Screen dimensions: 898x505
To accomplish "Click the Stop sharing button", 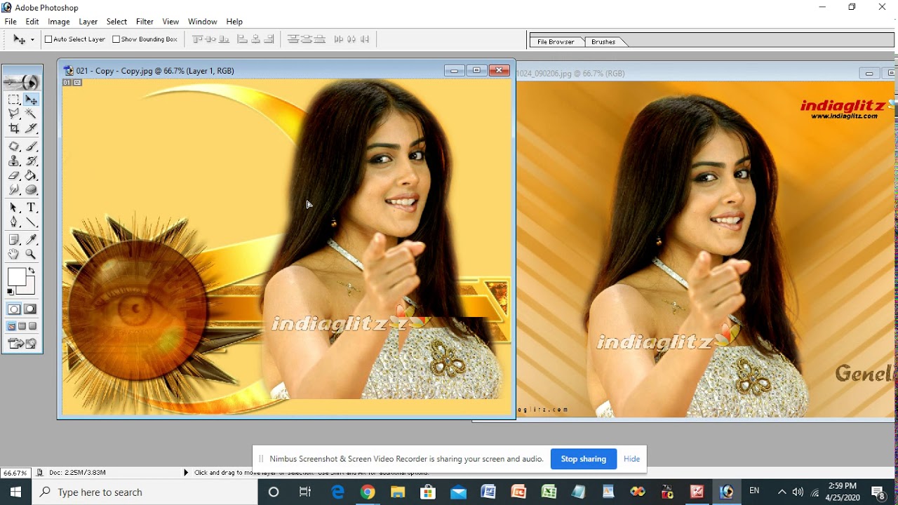I will pyautogui.click(x=583, y=459).
